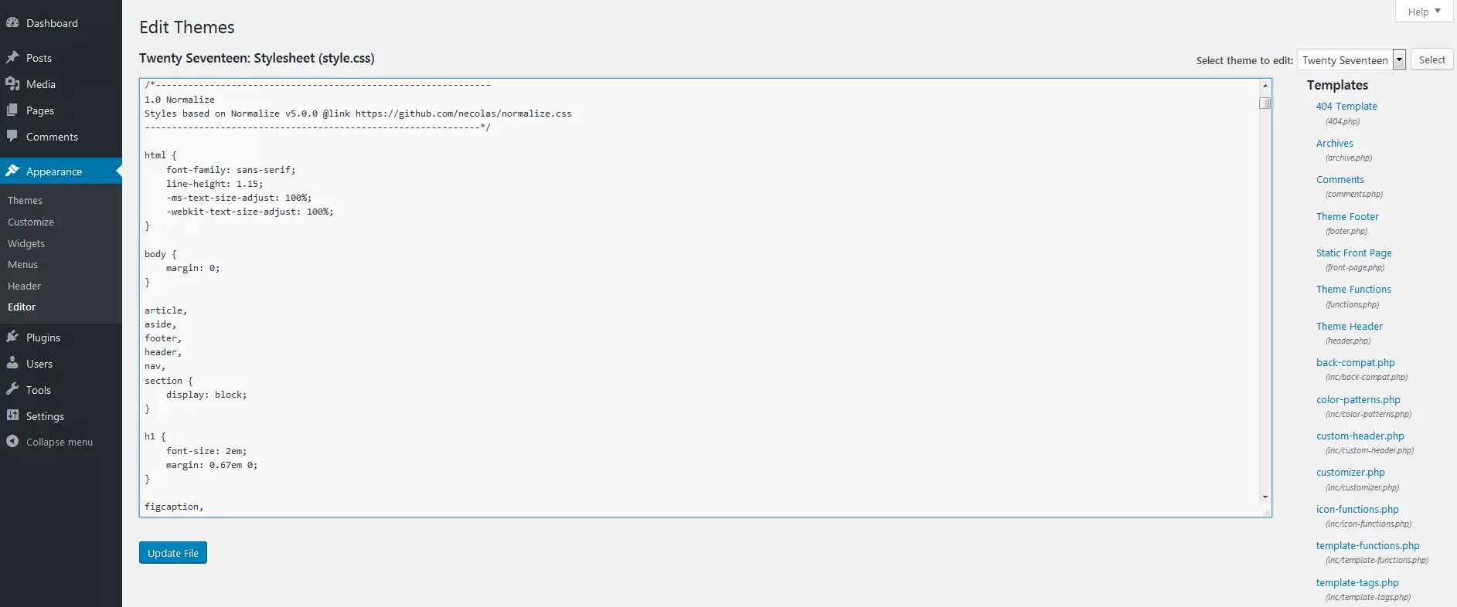
Task: Open the Customize submenu item
Action: tap(31, 222)
